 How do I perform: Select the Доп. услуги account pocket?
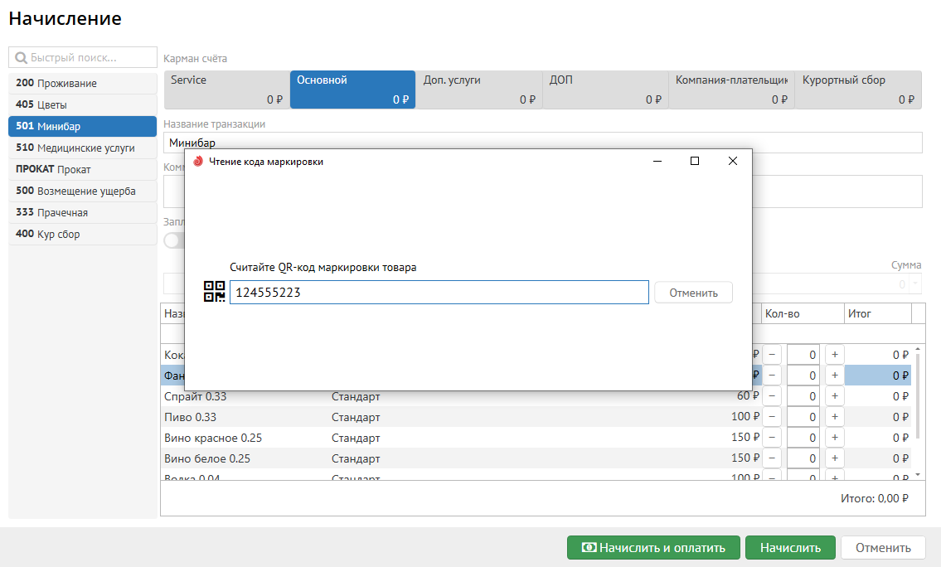(479, 90)
